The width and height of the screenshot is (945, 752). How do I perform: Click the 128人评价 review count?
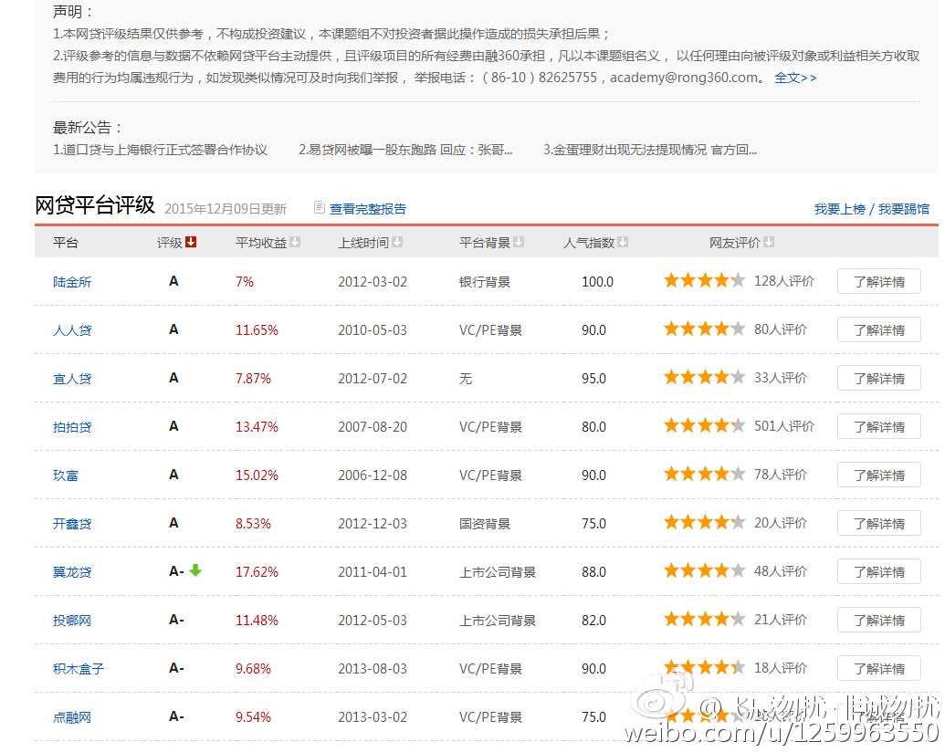[x=783, y=281]
